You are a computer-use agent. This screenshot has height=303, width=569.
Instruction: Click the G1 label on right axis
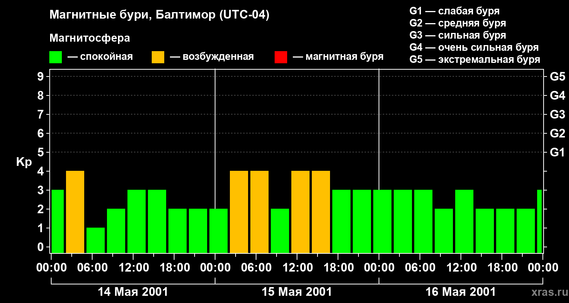pyautogui.click(x=557, y=152)
